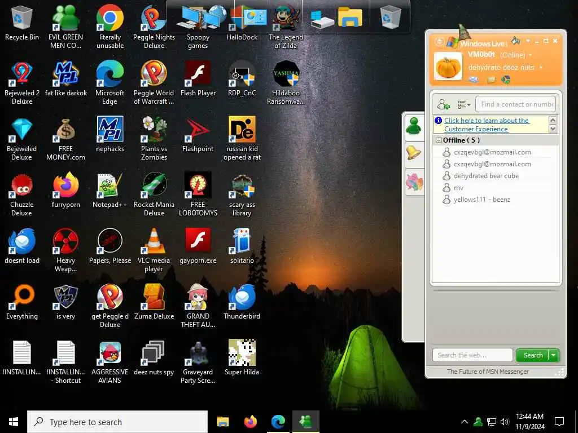Select the Thunderbird desktop icon
Screen dimensions: 578x433
point(242,302)
